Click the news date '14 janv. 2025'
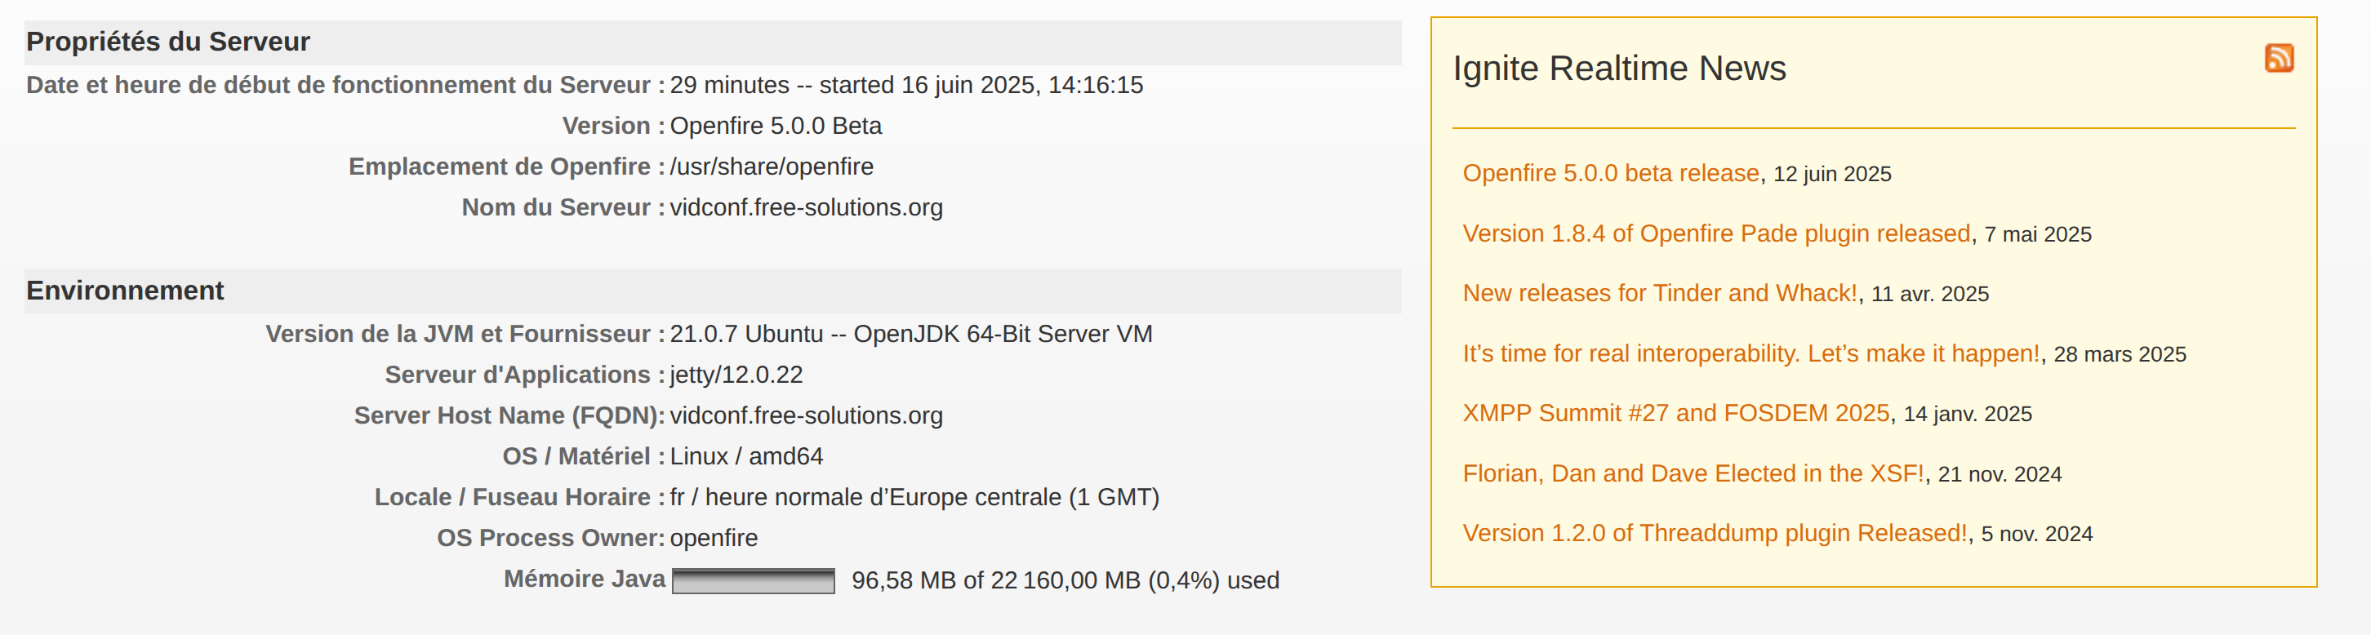 1967,414
